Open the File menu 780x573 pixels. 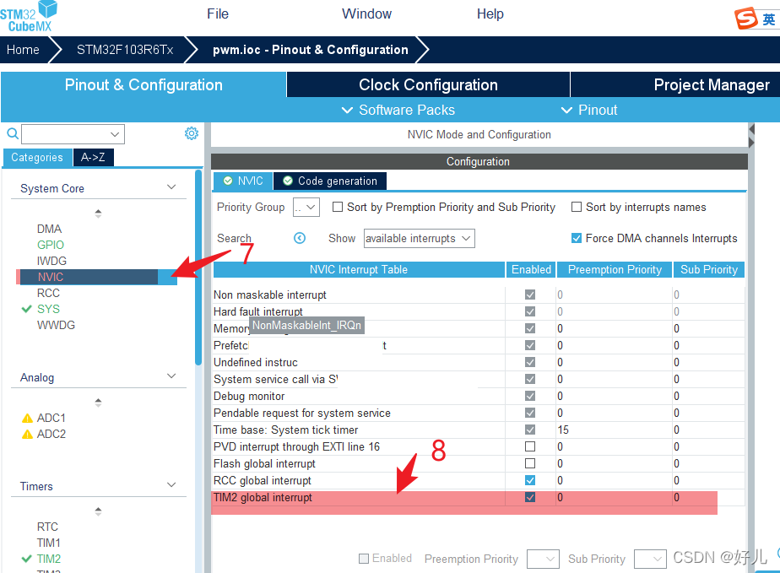tap(218, 14)
